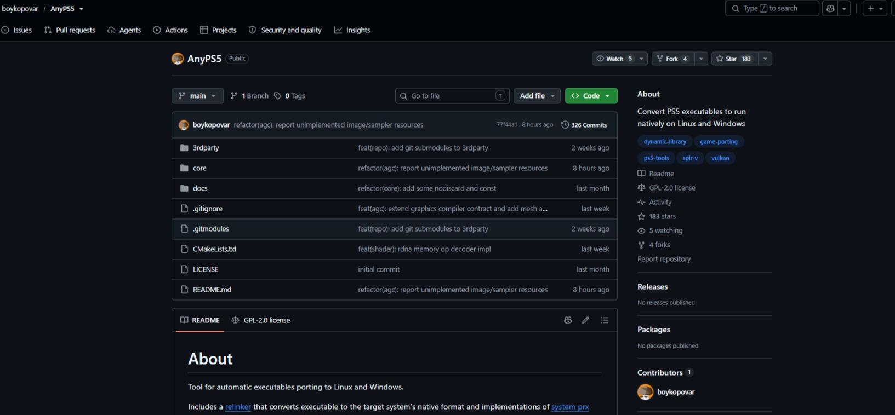The width and height of the screenshot is (895, 415).
Task: Open the 326 Commits history
Action: (584, 125)
